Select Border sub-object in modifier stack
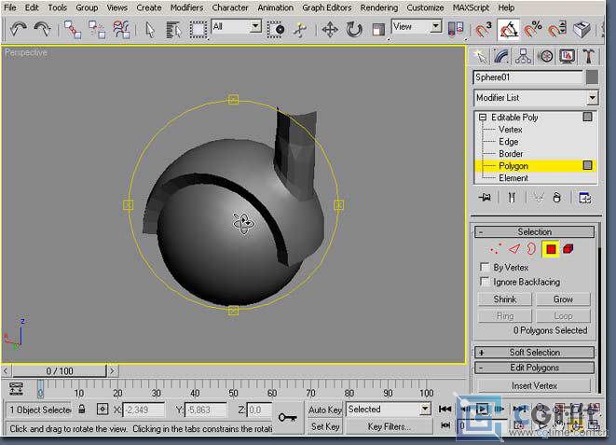This screenshot has width=616, height=445. click(x=511, y=154)
